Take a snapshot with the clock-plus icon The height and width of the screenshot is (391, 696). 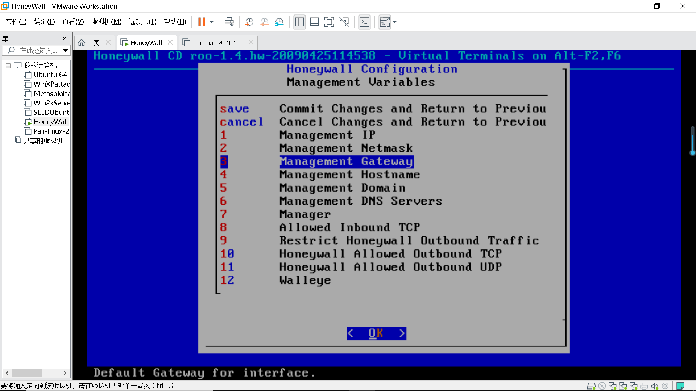click(x=249, y=22)
